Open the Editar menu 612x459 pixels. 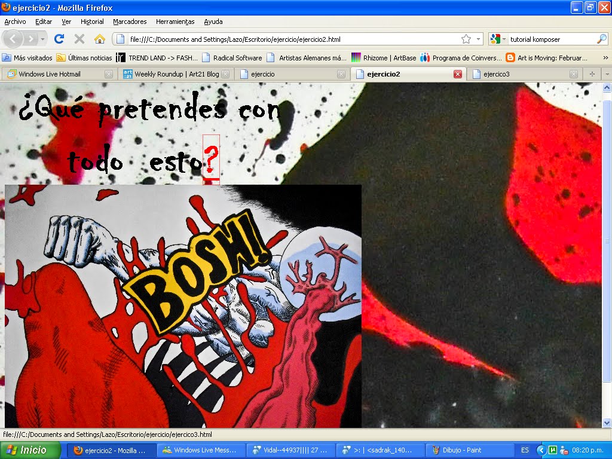click(x=44, y=22)
